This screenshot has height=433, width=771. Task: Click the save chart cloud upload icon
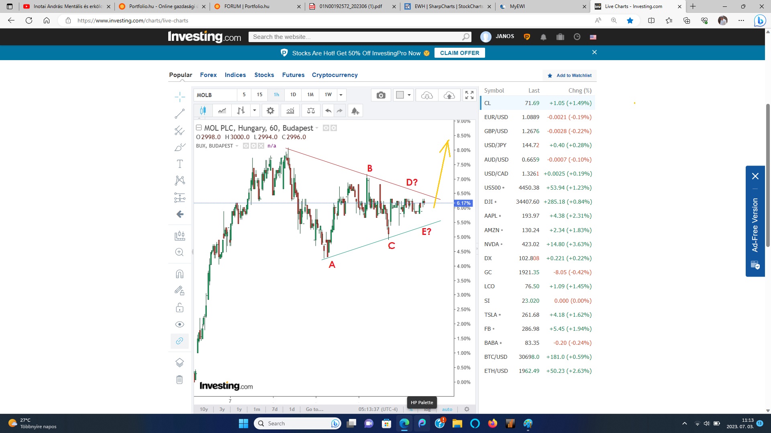click(449, 95)
